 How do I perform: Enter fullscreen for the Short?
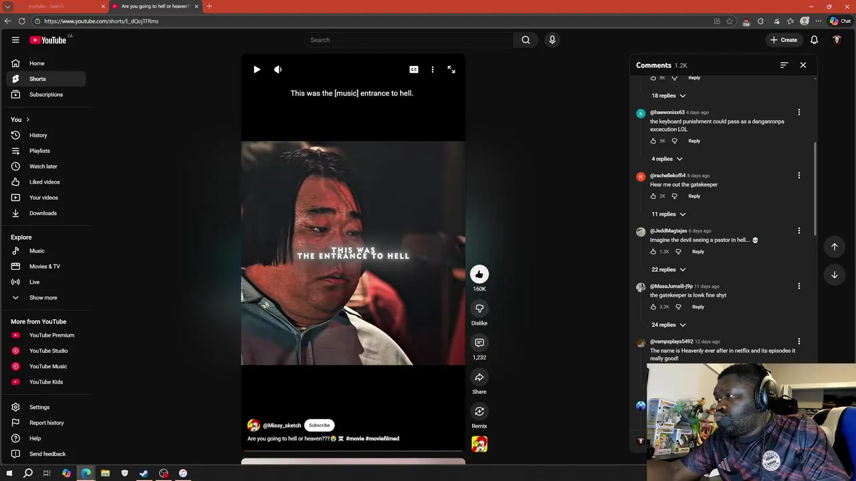coord(451,69)
